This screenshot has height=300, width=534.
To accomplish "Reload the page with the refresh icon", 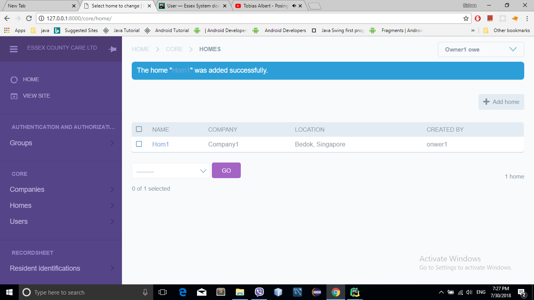I will (x=29, y=18).
